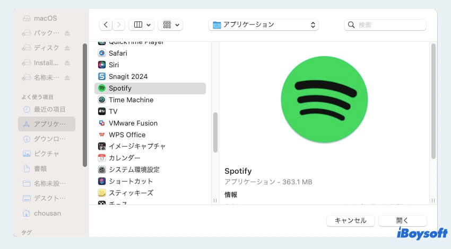Click the Spotify title in preview pane
451x249 pixels.
coord(238,171)
